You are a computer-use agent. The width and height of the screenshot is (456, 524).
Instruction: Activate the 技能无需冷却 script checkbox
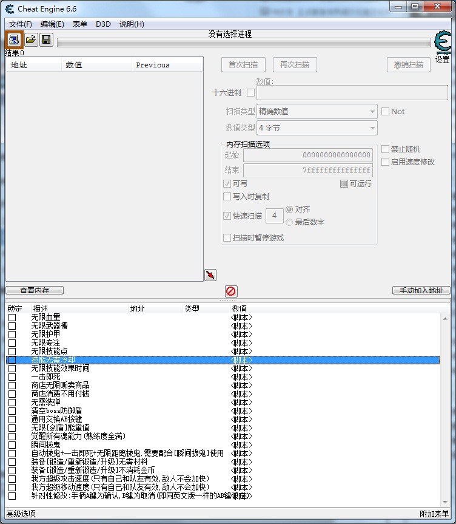click(x=12, y=360)
